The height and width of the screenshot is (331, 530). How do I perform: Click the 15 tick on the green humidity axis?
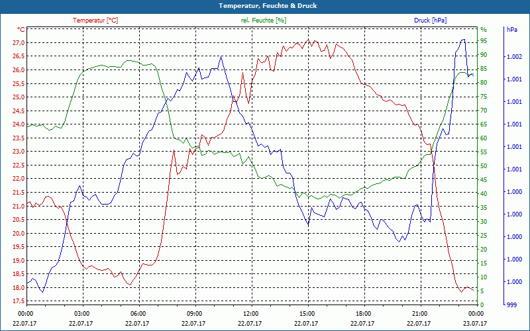484,263
